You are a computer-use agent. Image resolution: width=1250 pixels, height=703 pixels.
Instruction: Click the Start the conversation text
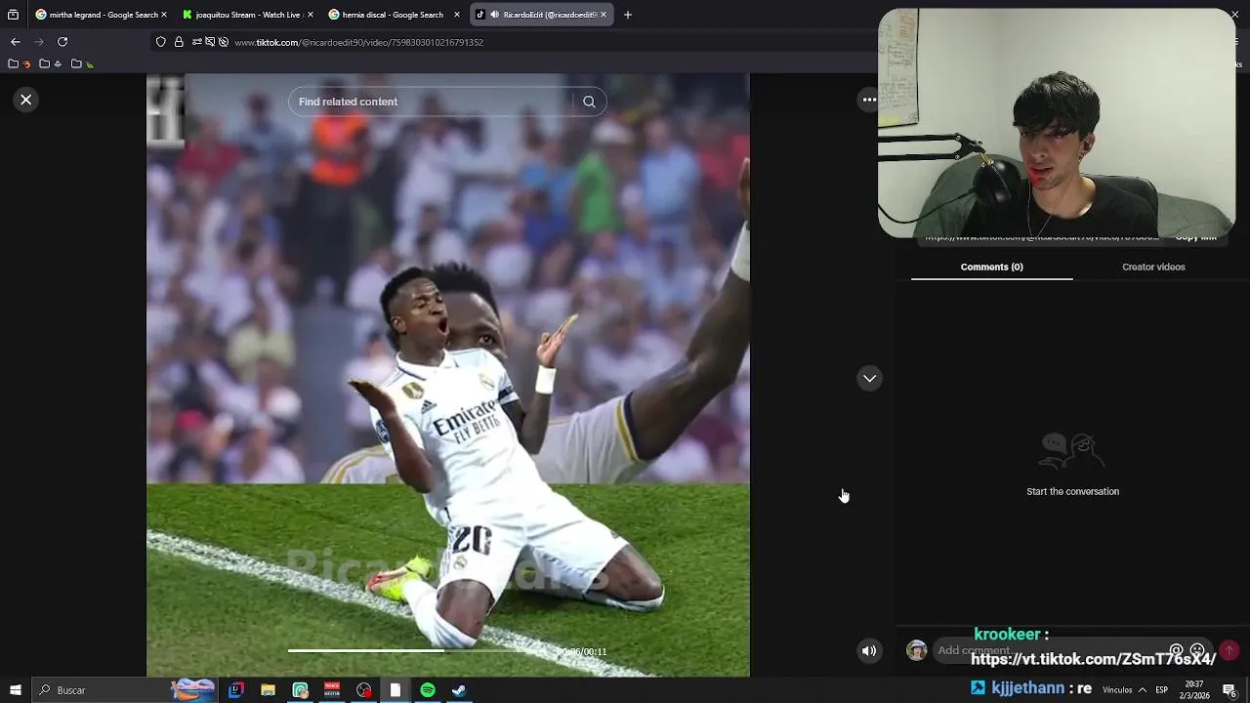(1072, 491)
